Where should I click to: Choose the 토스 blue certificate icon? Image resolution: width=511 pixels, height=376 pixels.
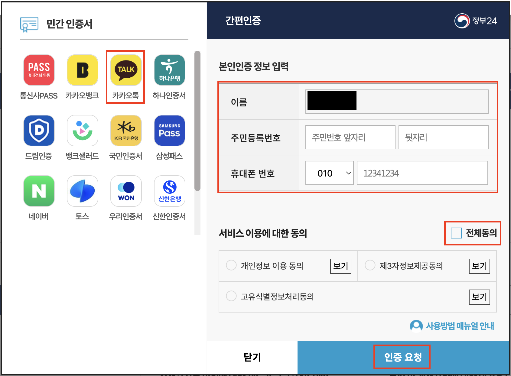pos(83,191)
